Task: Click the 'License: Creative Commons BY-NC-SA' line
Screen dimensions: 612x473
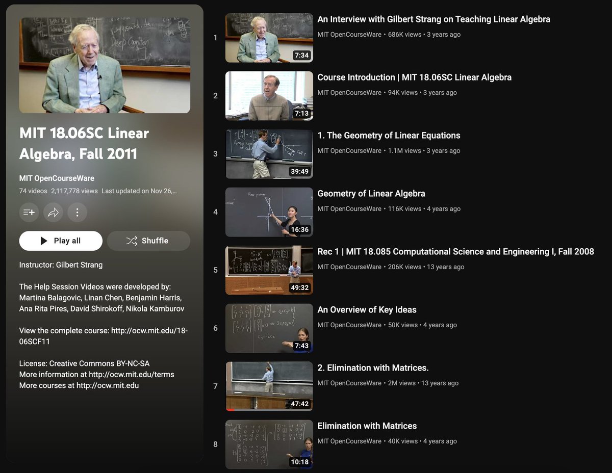Action: tap(85, 363)
